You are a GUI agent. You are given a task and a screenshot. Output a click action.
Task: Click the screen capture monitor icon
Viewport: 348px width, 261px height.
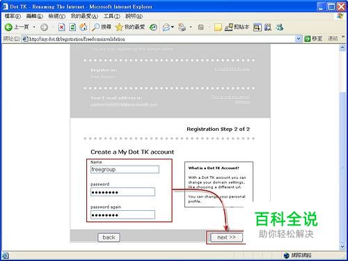[x=258, y=27]
